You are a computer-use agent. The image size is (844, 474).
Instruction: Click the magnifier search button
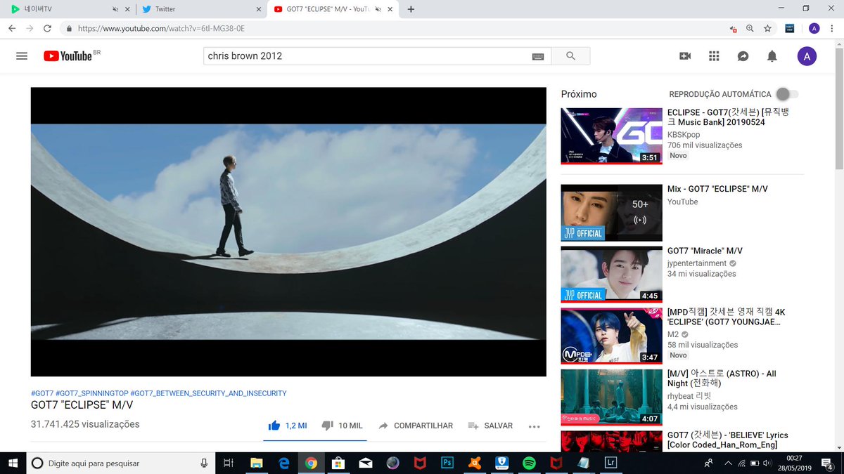(x=570, y=56)
